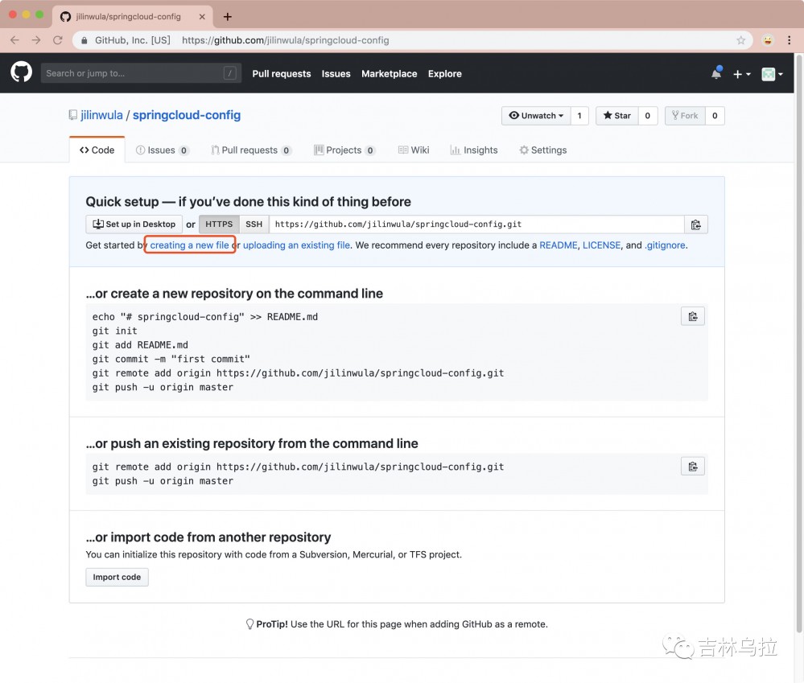The image size is (804, 683).
Task: Open Pull requests in top navigation
Action: (282, 74)
